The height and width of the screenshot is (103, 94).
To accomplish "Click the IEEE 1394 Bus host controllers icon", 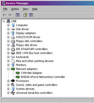I will click(x=13, y=53).
